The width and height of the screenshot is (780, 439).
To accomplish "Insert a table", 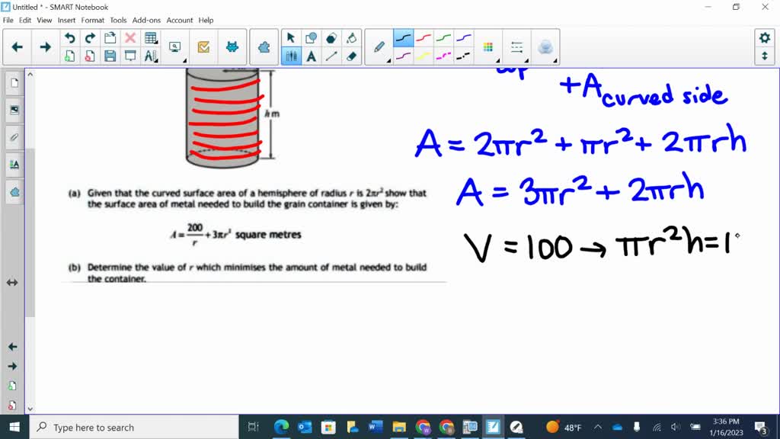I will click(x=150, y=37).
